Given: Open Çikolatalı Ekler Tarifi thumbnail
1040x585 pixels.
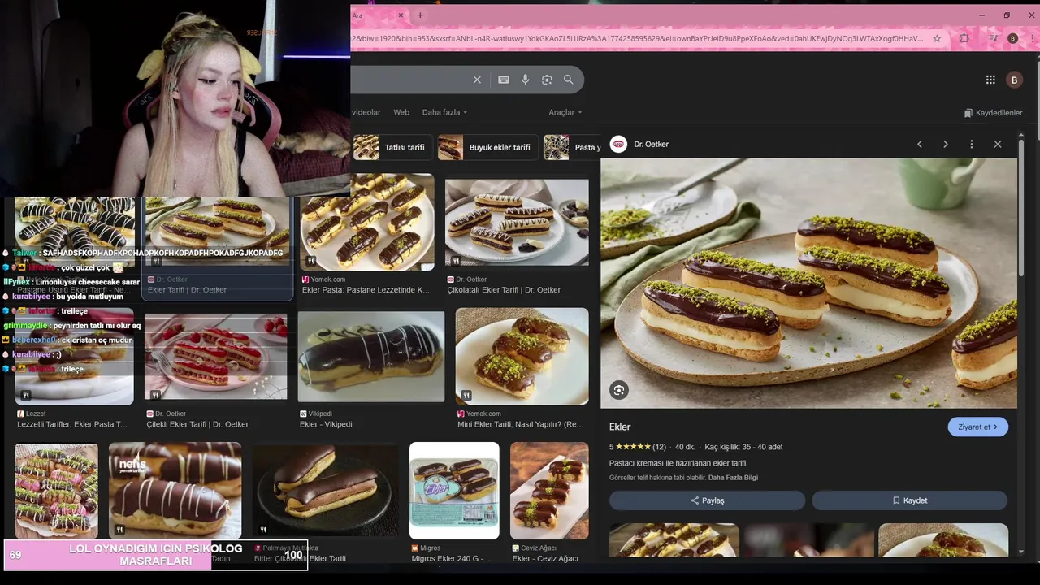Looking at the screenshot, I should coord(517,222).
